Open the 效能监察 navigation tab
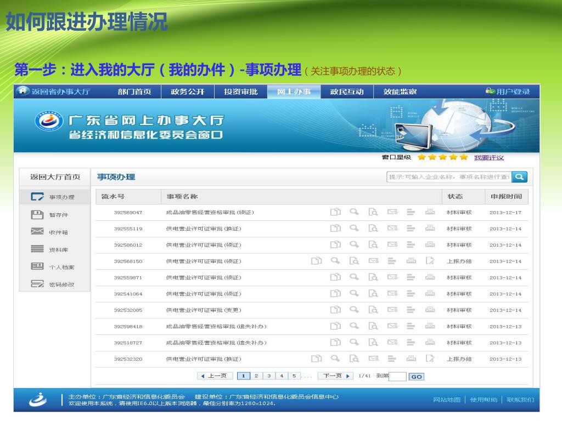Viewport: 562px width, 421px height. (x=400, y=92)
